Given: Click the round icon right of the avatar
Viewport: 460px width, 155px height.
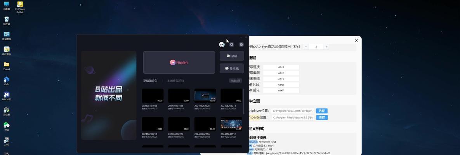Looking at the screenshot, I should point(231,44).
